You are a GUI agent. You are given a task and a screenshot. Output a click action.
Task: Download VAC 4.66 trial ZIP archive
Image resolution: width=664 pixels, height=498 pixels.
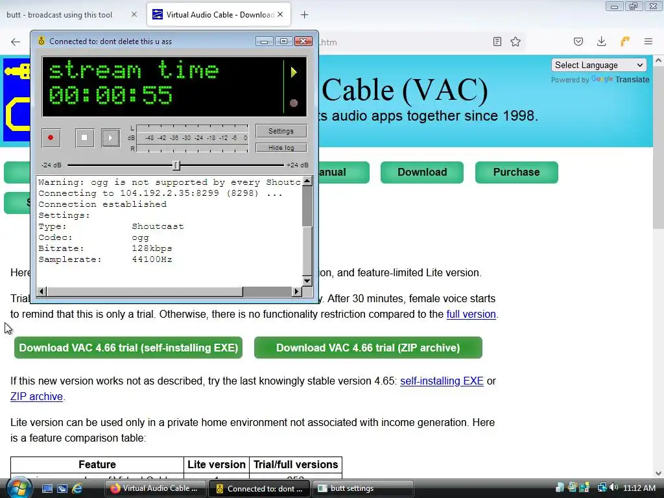368,348
